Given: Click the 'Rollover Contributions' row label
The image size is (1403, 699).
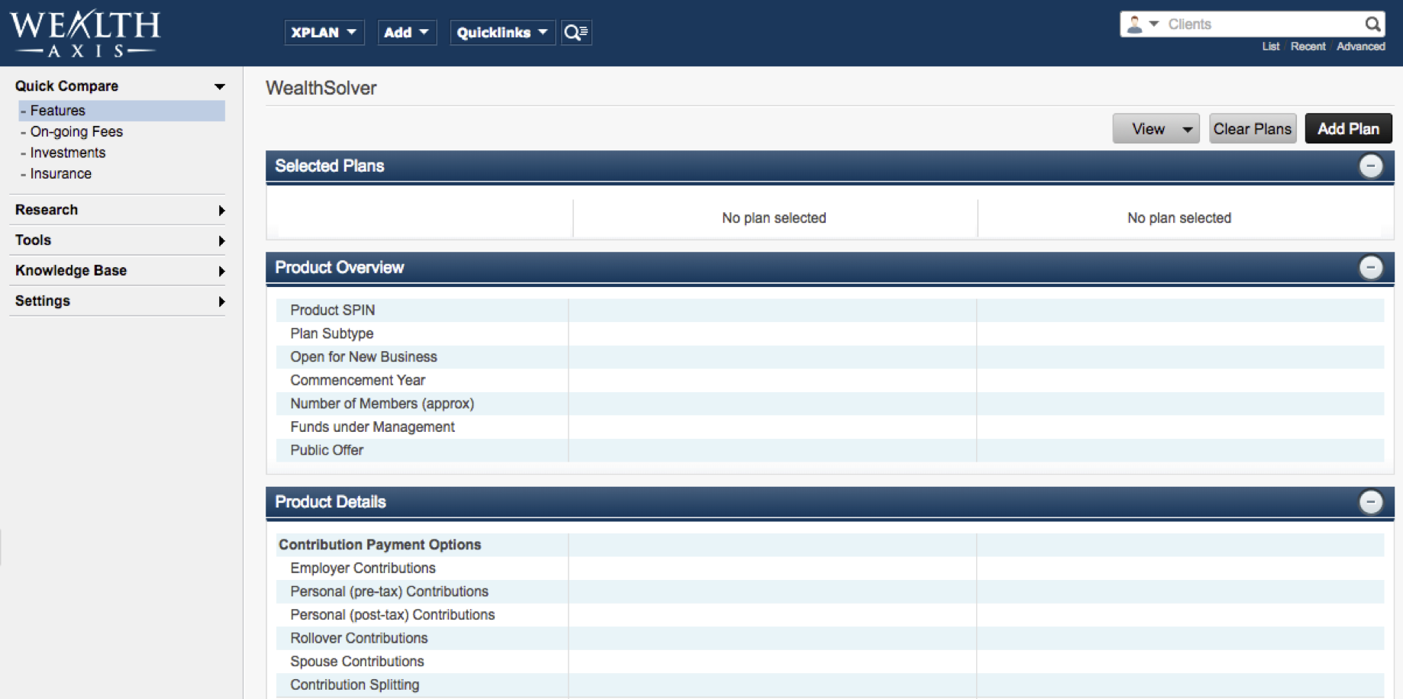Looking at the screenshot, I should 359,638.
